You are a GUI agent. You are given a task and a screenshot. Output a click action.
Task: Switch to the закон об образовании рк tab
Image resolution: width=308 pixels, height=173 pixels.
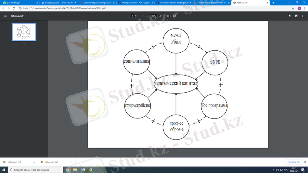pyautogui.click(x=97, y=3)
